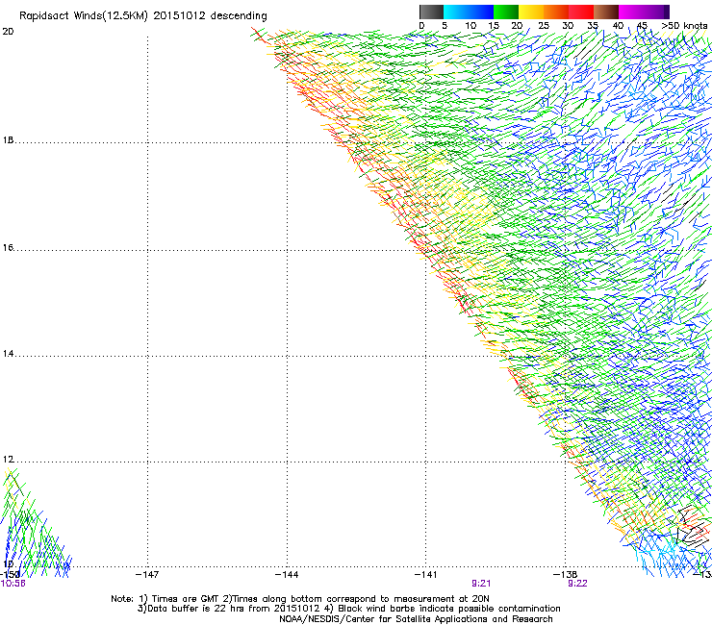
Task: Click the latitude label '14' on the left axis
Action: 8,353
